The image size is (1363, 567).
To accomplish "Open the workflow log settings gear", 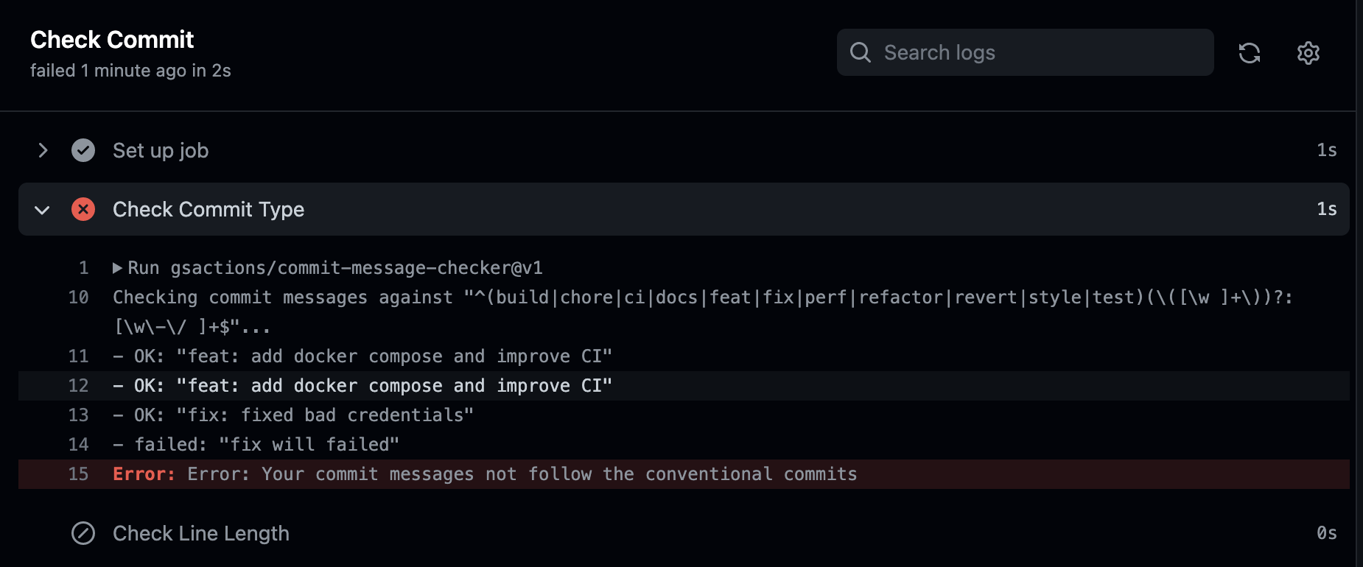I will click(1308, 52).
